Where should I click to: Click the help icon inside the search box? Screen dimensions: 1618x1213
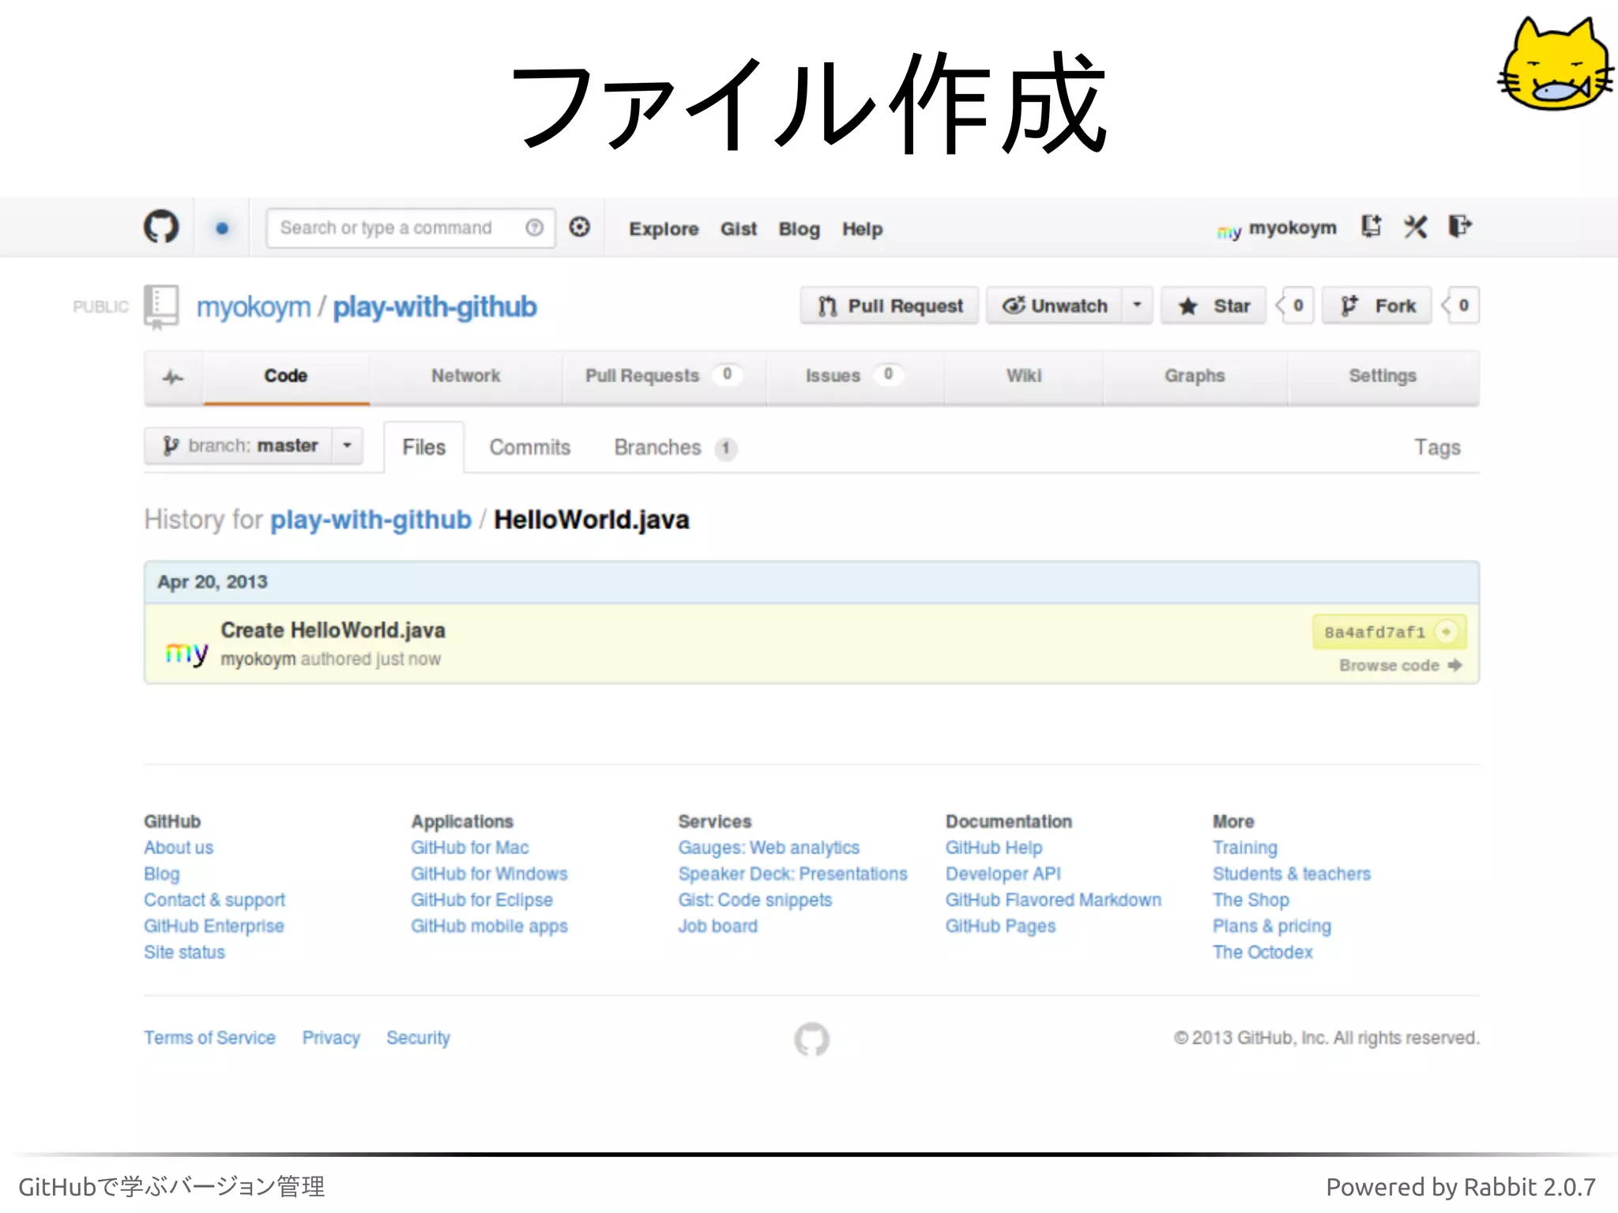point(535,227)
